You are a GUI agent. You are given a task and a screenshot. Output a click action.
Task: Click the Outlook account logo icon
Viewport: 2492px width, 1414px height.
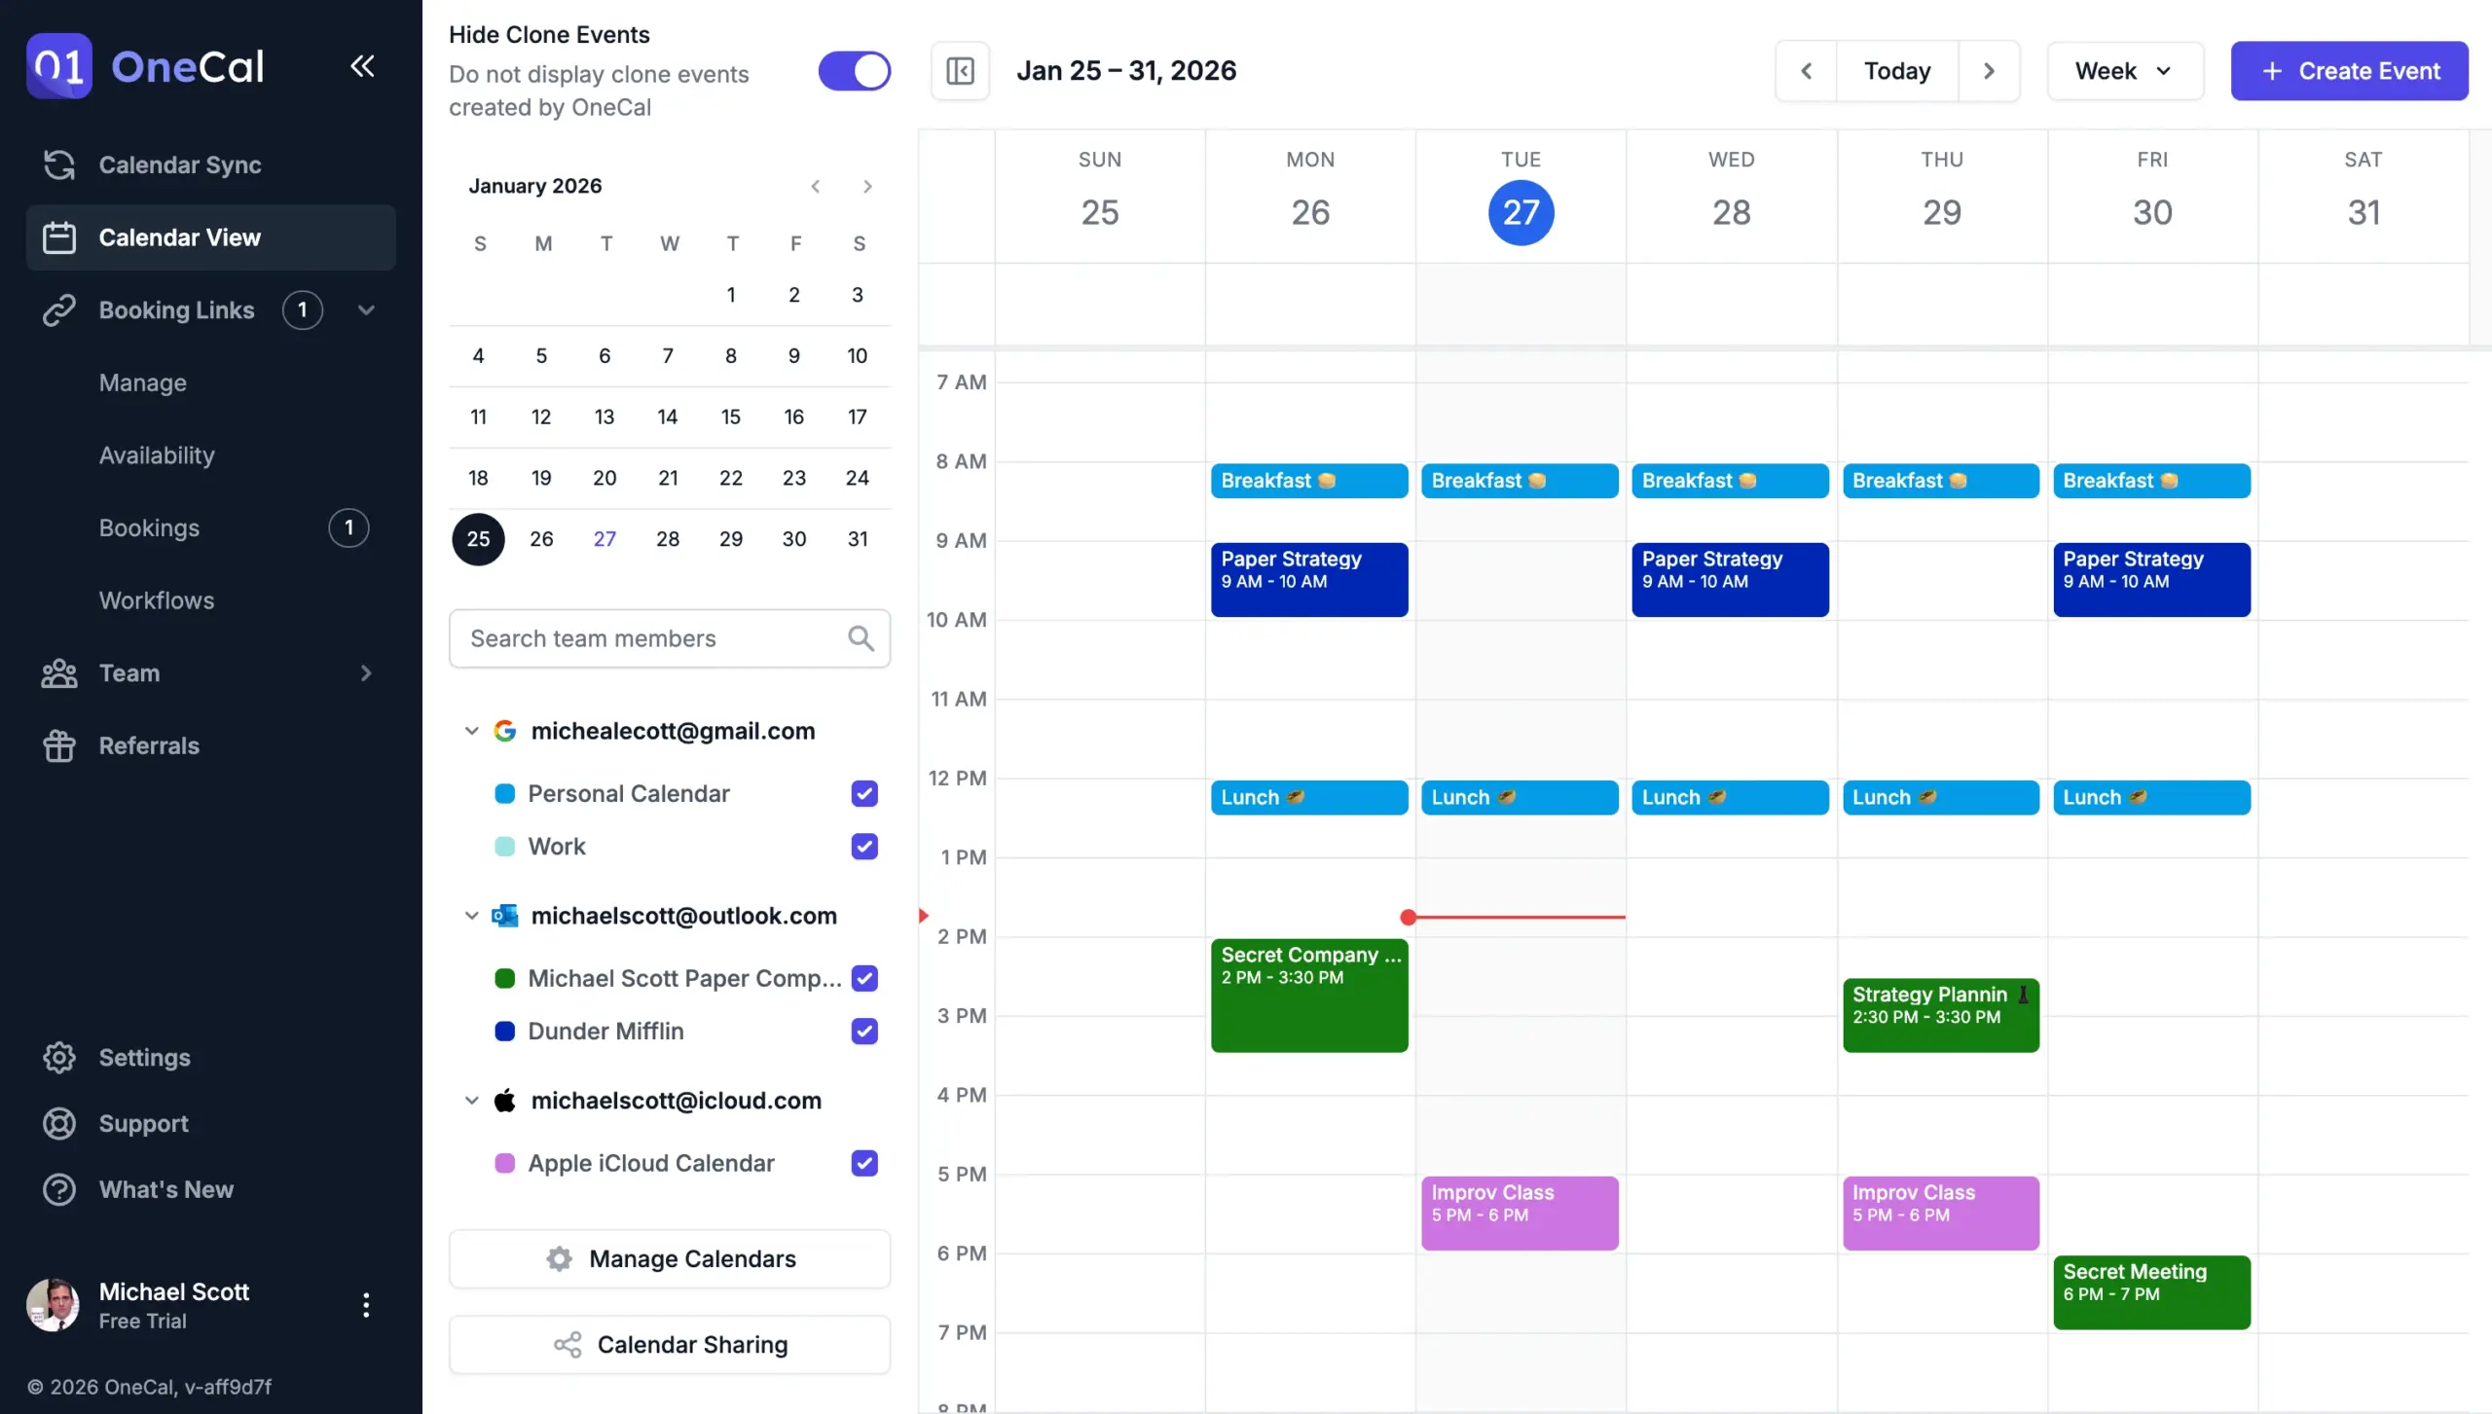coord(504,916)
